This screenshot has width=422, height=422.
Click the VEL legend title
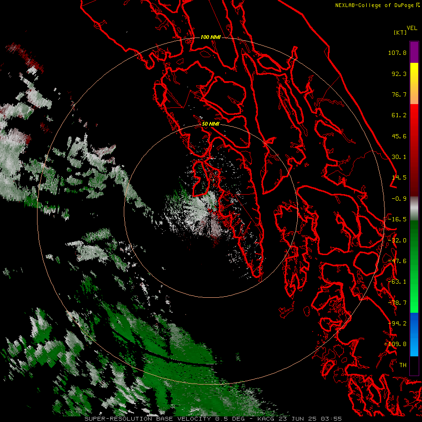(412, 28)
